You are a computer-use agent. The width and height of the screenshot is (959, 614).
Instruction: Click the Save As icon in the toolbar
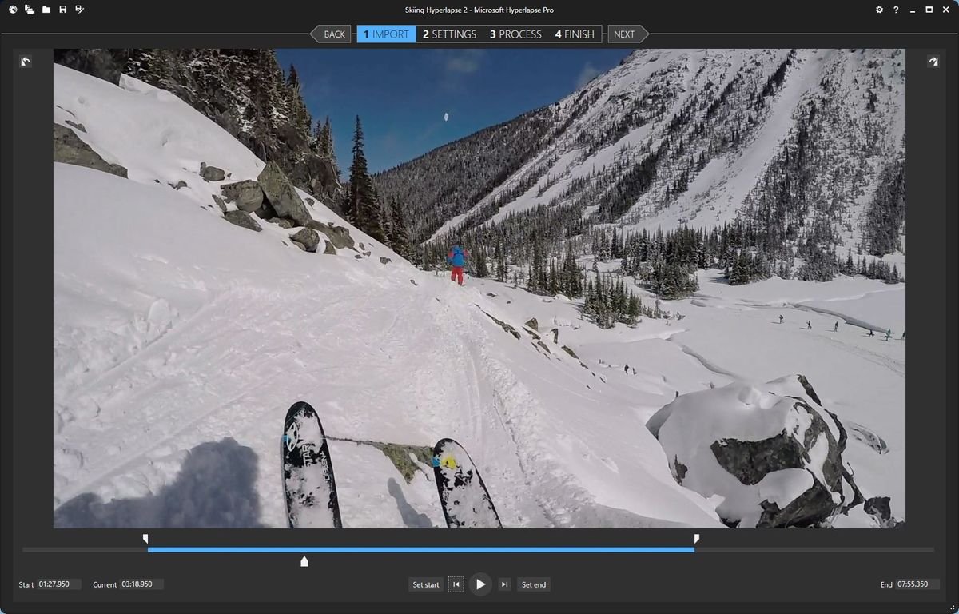80,10
